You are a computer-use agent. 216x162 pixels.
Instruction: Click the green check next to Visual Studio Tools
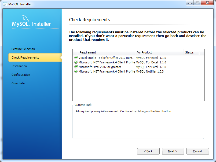pyautogui.click(x=76, y=58)
